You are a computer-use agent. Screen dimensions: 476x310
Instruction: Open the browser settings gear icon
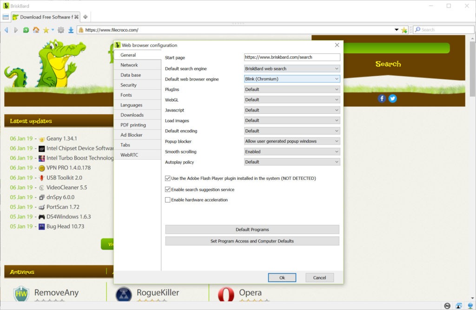coord(61,30)
